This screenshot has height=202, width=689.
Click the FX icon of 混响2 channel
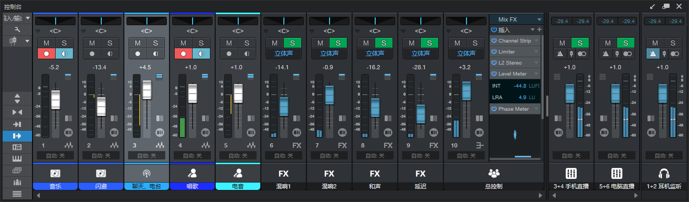[x=329, y=173]
